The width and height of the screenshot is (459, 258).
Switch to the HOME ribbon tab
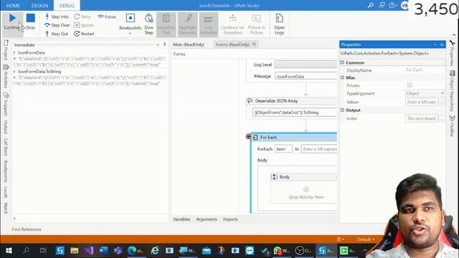click(13, 6)
